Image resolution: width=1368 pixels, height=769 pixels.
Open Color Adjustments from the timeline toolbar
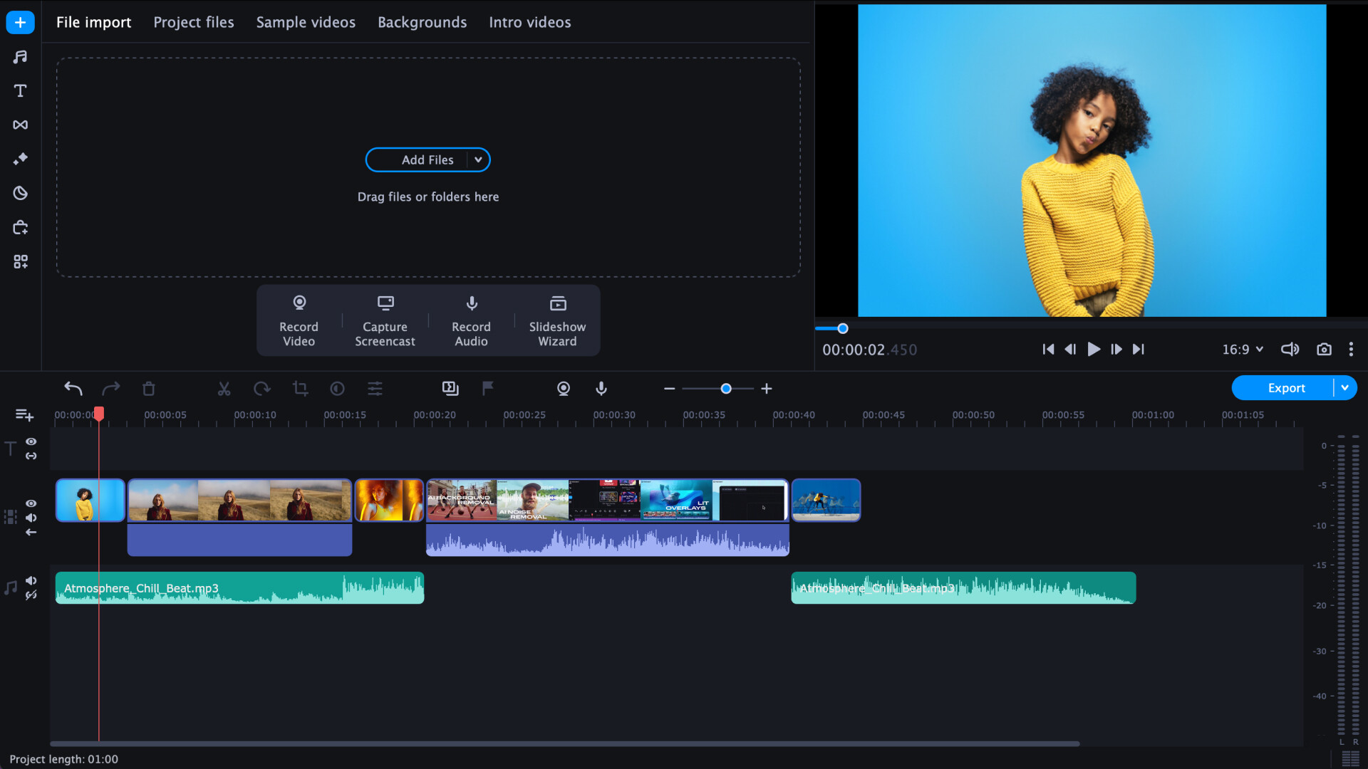point(336,389)
